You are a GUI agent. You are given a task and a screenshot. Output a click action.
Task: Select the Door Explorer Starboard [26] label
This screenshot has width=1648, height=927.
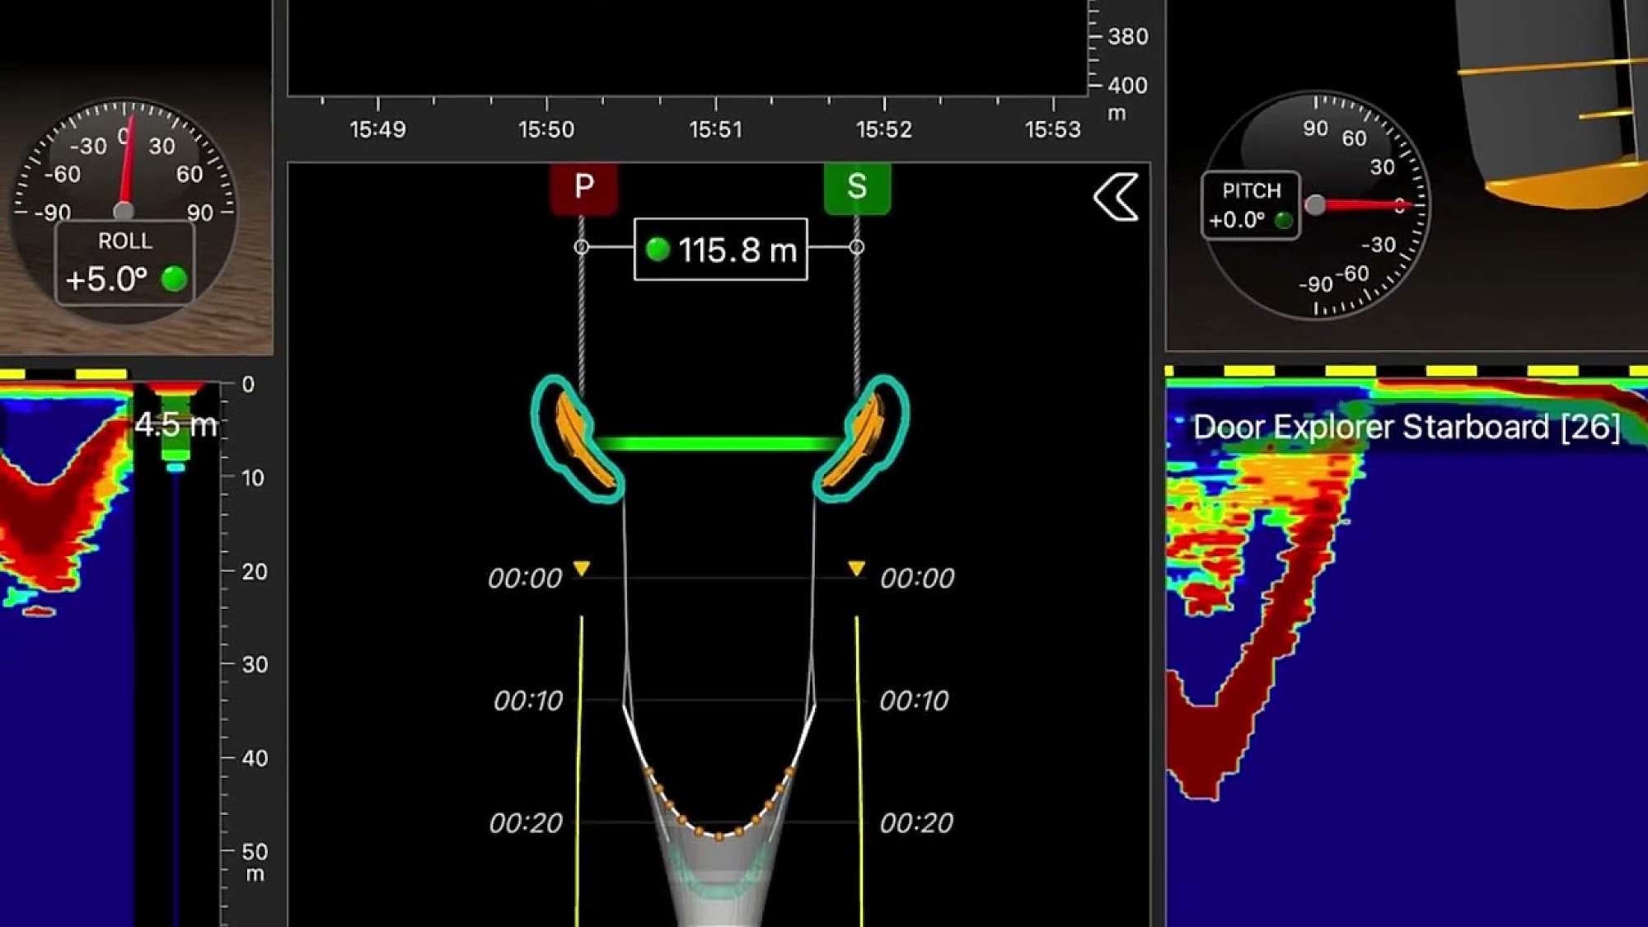1406,427
